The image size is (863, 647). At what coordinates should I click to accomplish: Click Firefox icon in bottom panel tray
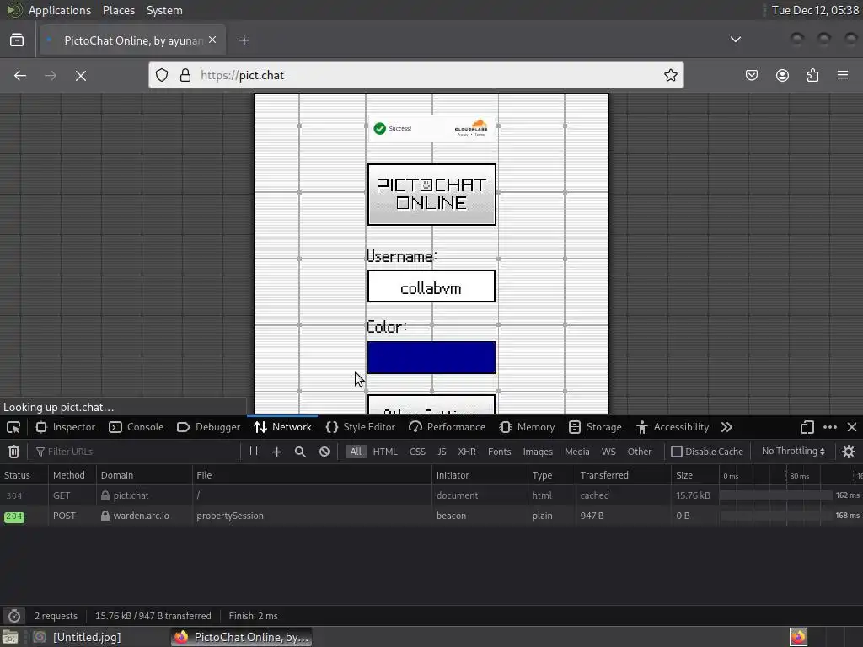coord(798,637)
